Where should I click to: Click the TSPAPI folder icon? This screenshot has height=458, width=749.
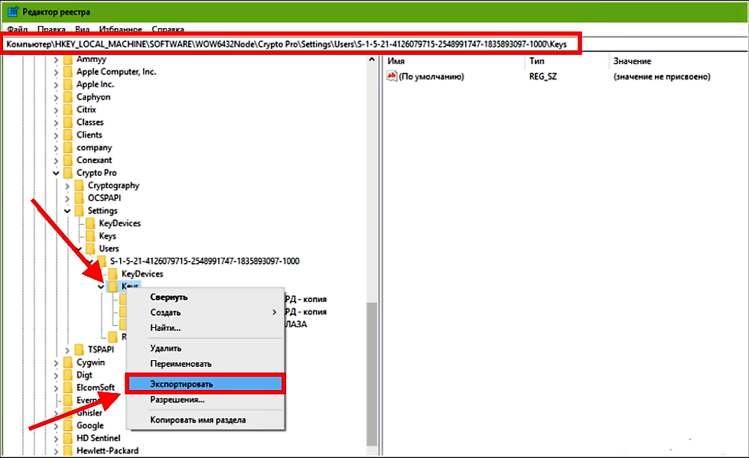click(x=79, y=349)
